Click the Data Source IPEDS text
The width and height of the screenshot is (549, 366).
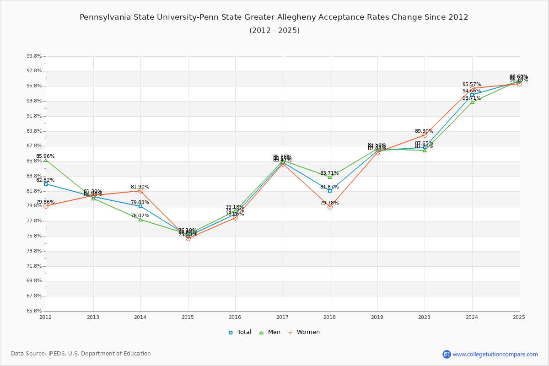coord(81,354)
